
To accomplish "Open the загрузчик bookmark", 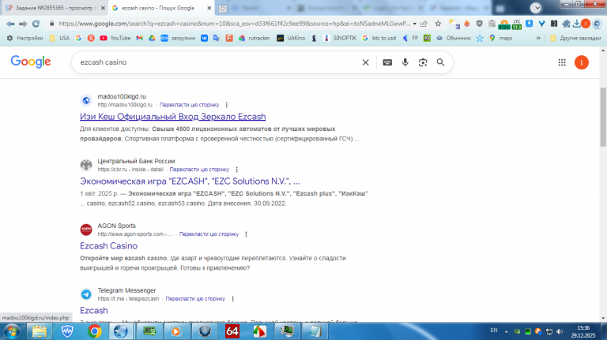I will pyautogui.click(x=179, y=38).
